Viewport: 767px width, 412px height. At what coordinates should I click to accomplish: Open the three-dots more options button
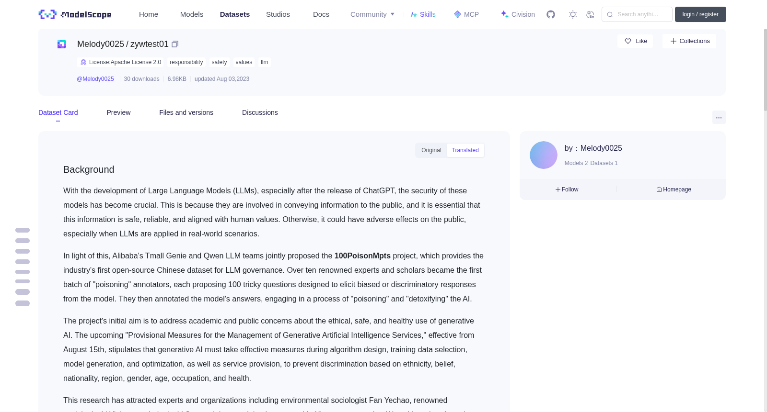(719, 117)
